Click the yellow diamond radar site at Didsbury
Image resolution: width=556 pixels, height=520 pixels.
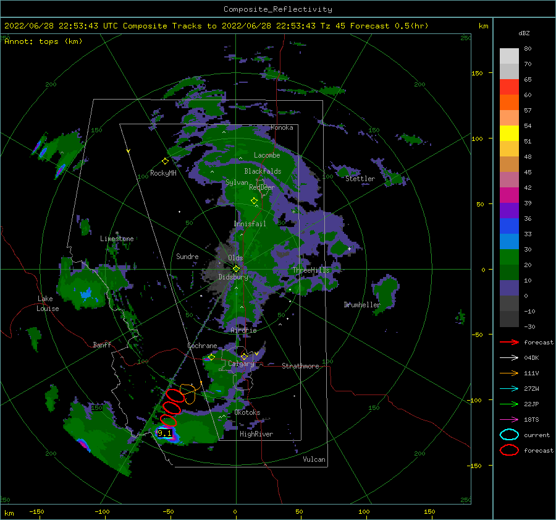click(236, 269)
